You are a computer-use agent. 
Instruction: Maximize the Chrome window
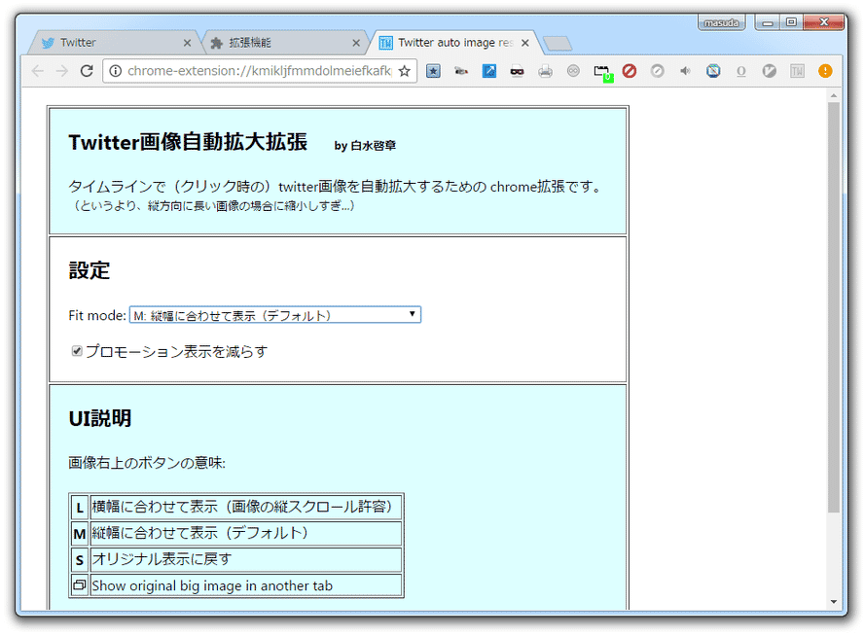791,22
